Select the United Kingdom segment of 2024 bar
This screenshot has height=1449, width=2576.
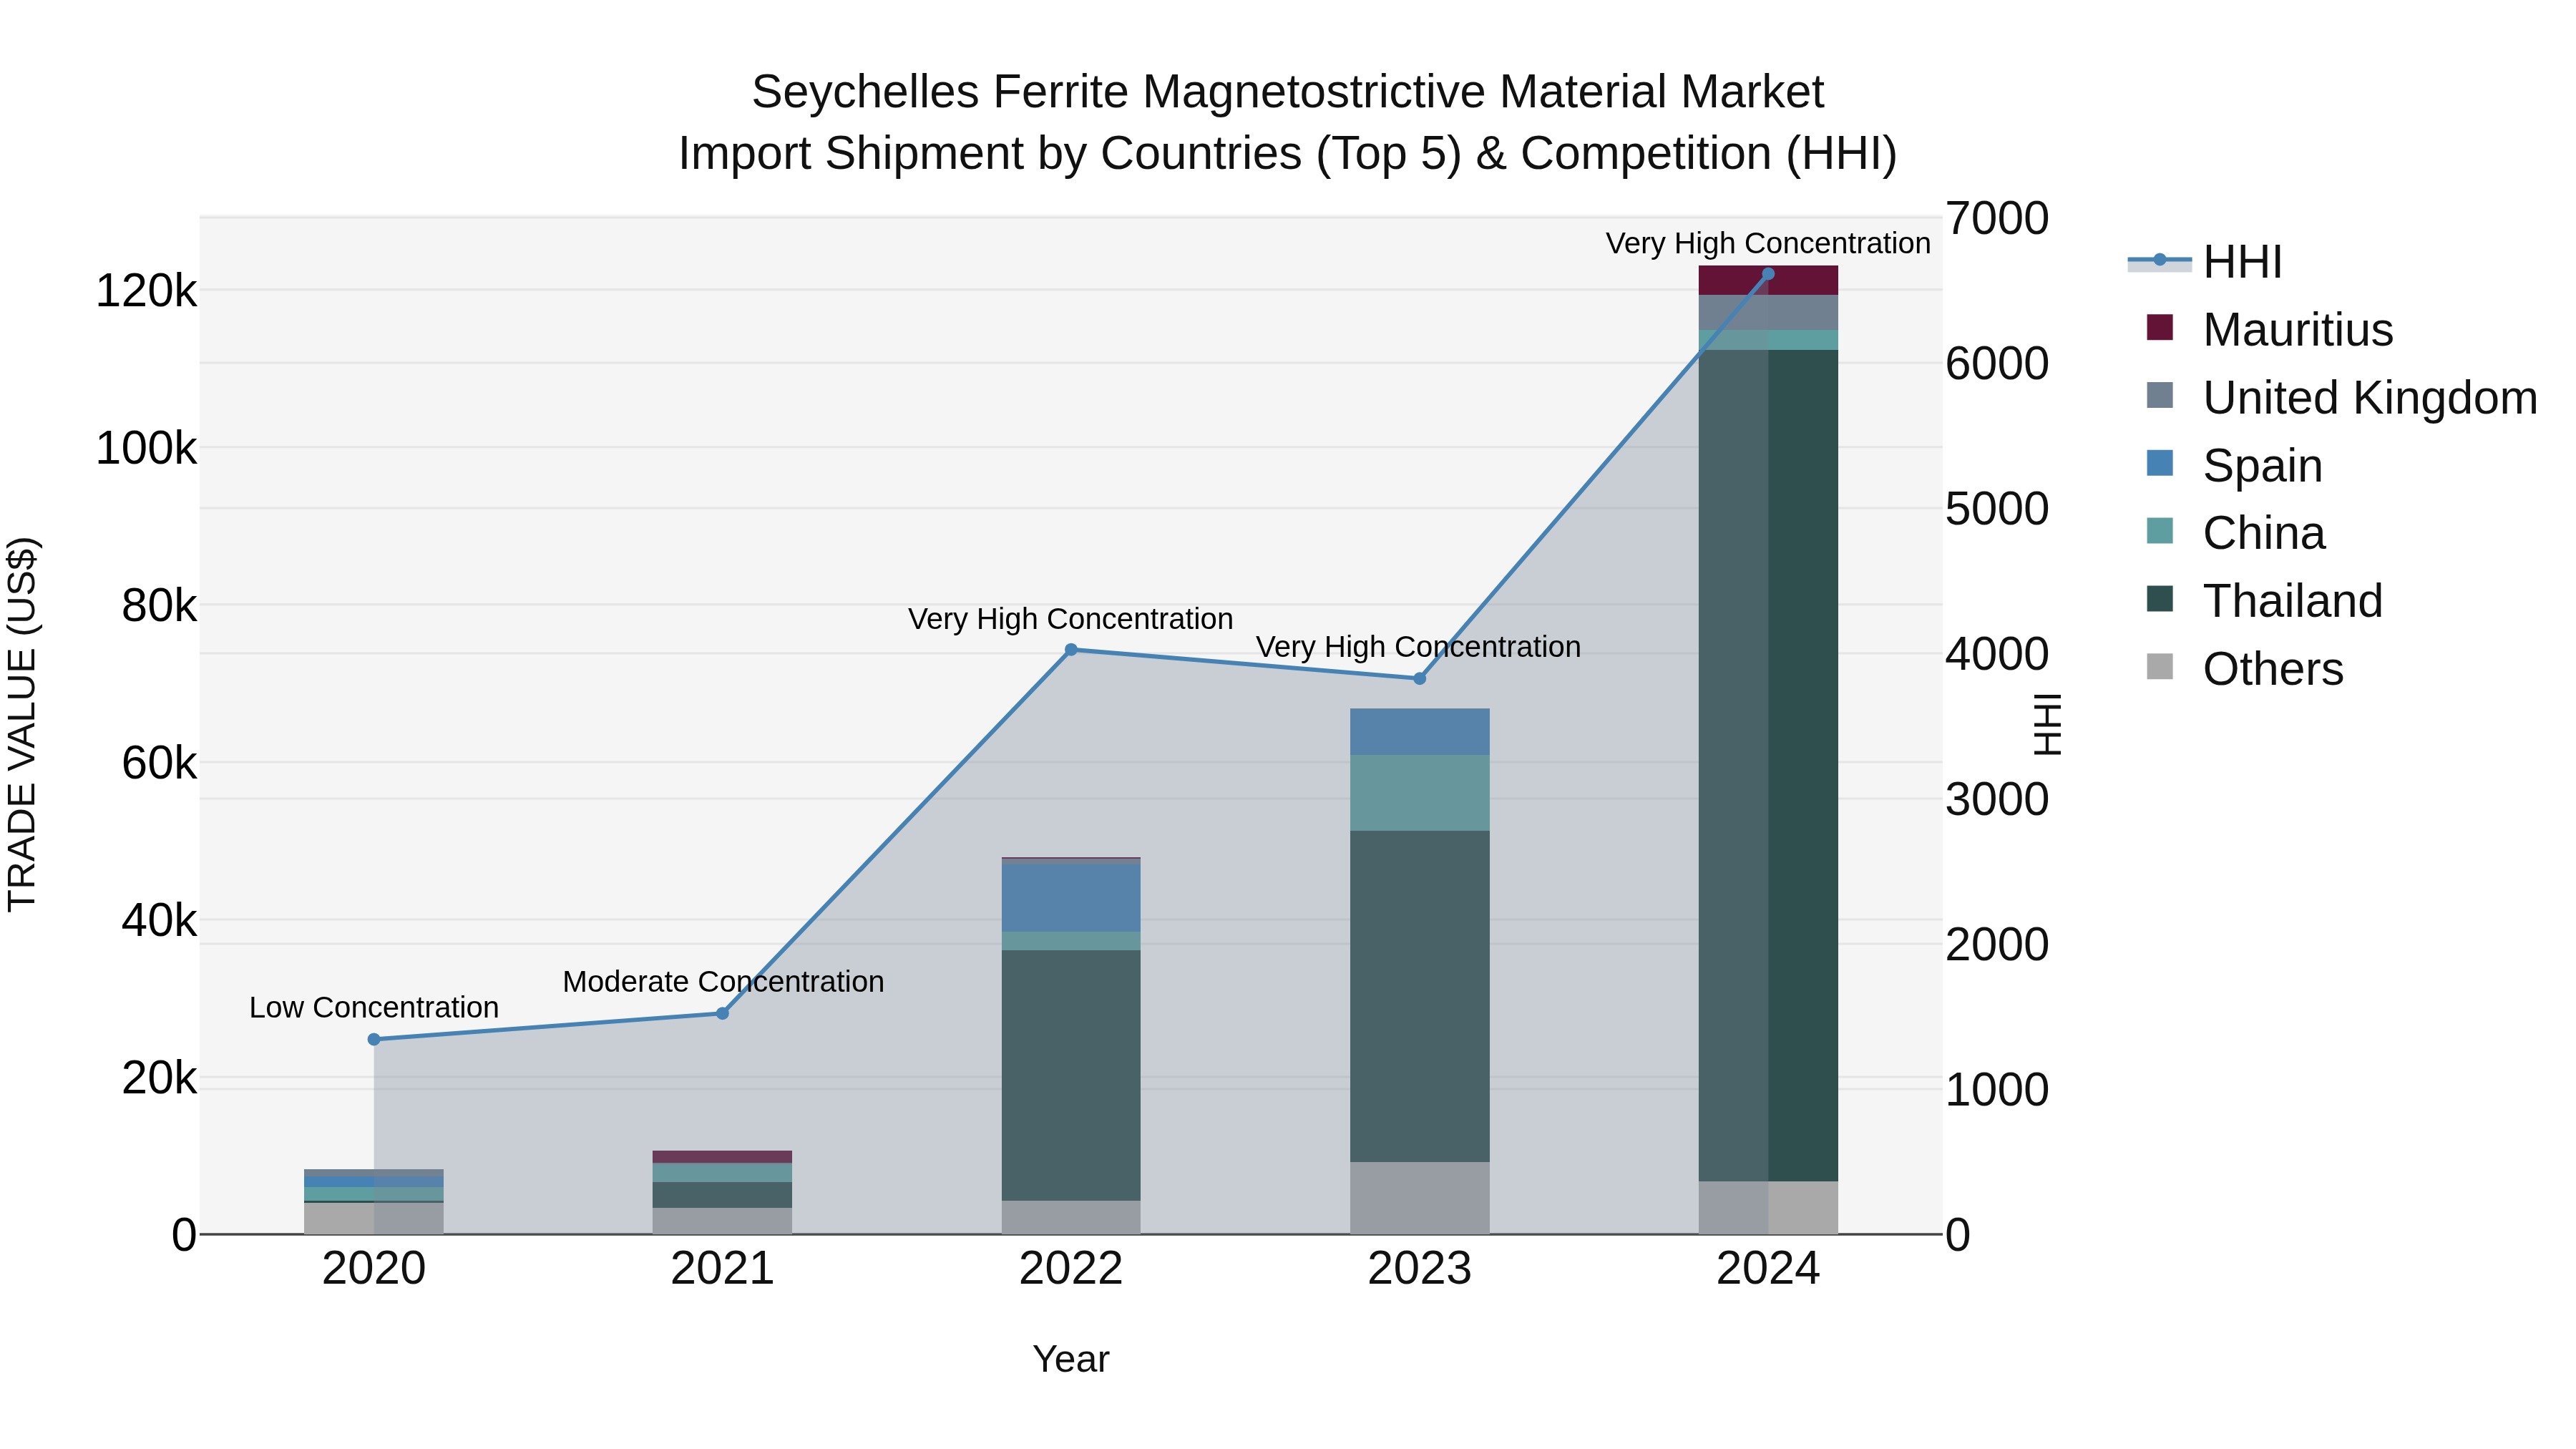pyautogui.click(x=1768, y=312)
